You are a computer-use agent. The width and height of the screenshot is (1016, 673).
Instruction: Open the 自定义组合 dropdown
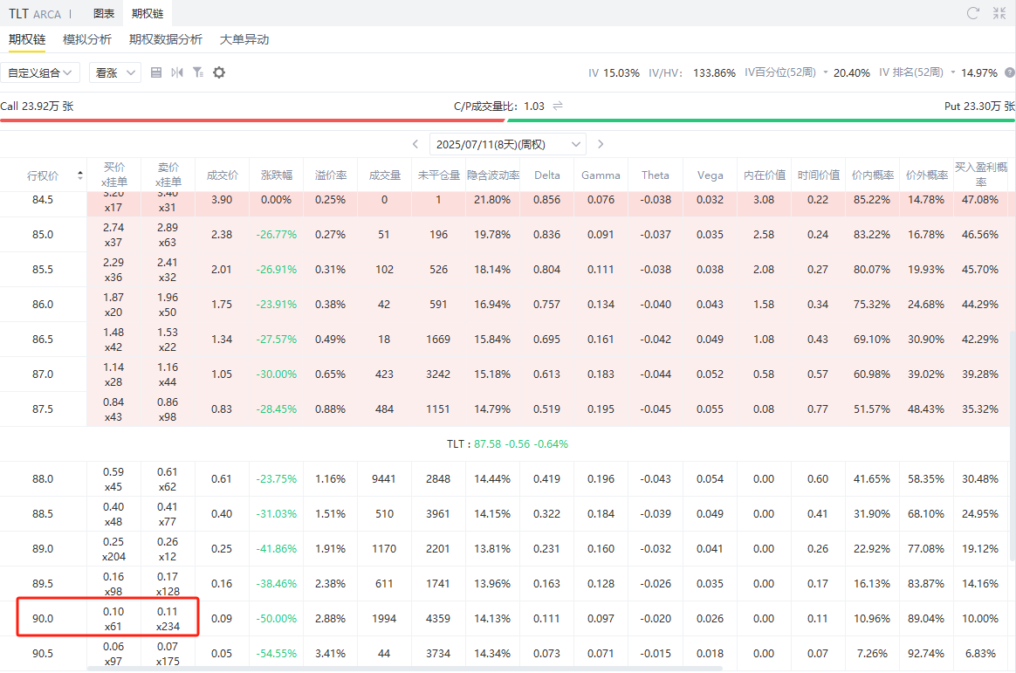point(39,72)
